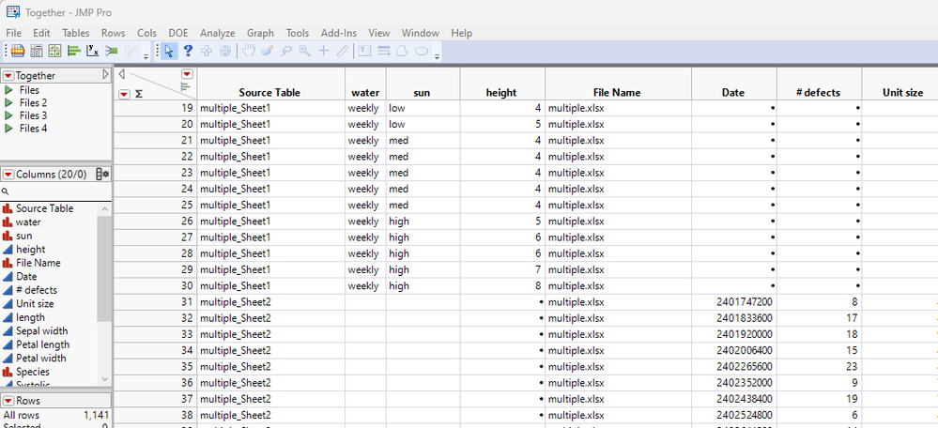Open the DOE menu
The height and width of the screenshot is (428, 938).
pos(177,33)
